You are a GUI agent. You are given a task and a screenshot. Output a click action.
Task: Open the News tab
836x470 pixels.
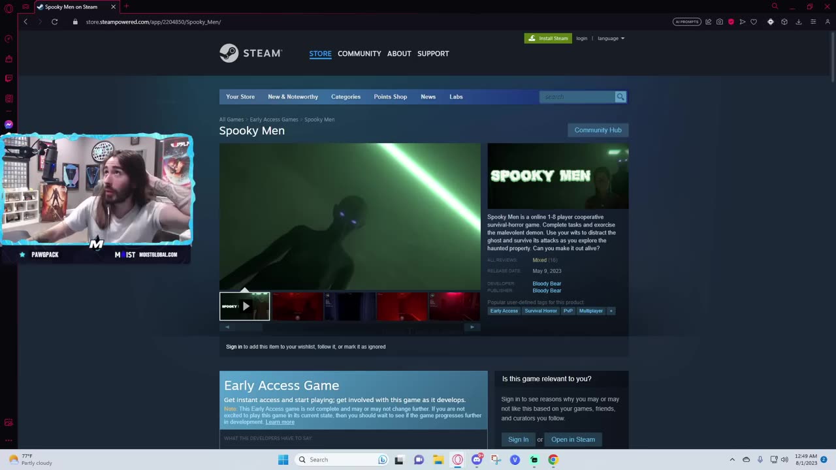tap(428, 97)
